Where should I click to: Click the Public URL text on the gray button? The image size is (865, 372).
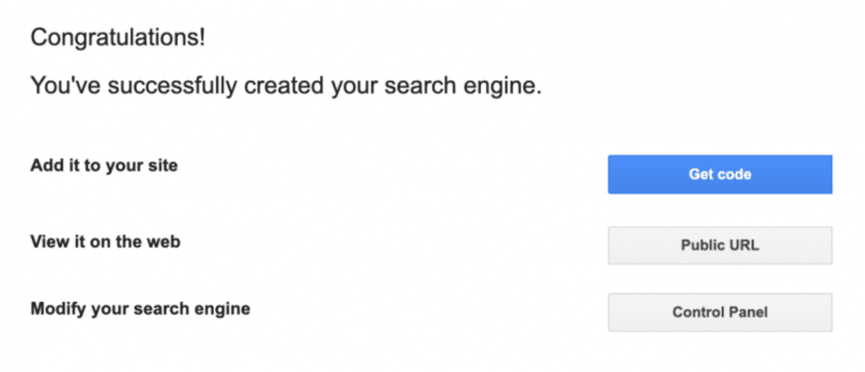tap(720, 245)
